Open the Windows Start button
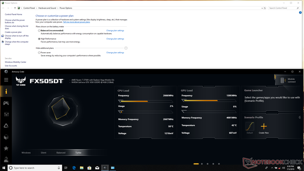The height and width of the screenshot is (171, 304). pos(4,168)
